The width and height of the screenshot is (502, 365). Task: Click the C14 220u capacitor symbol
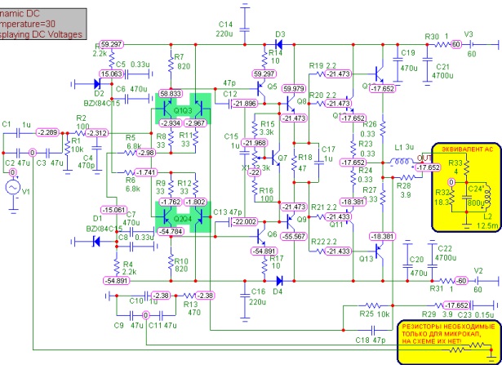coord(245,29)
